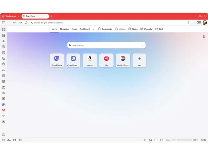Screen dimensions: 208x156
Task: Click the address bar input field
Action: (108, 22)
